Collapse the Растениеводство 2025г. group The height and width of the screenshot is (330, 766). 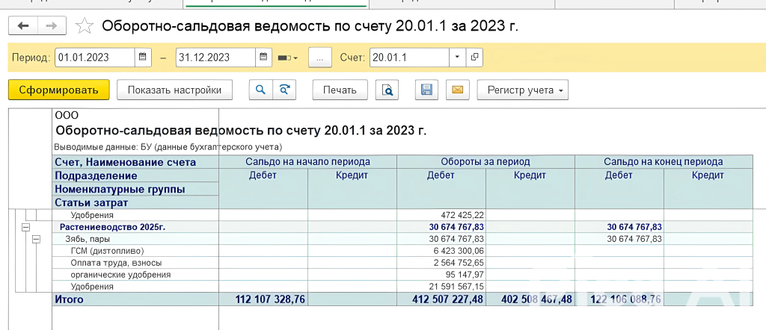click(25, 227)
